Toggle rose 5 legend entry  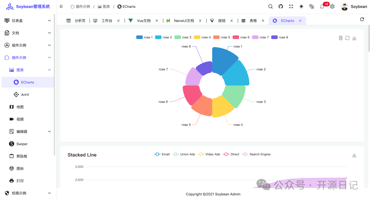222,37
